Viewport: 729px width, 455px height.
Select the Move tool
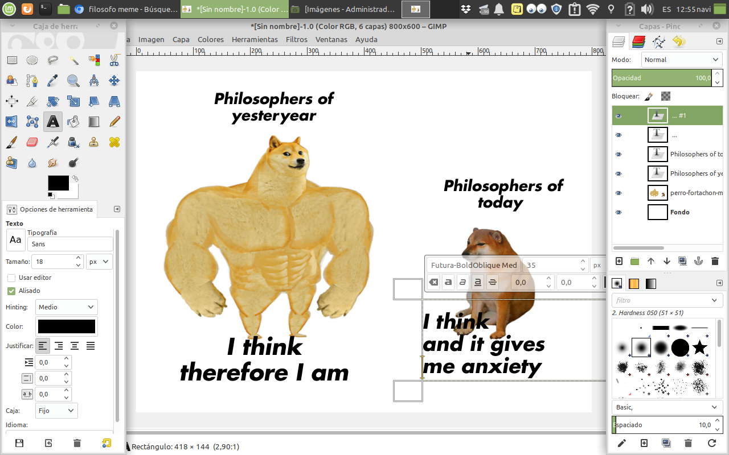tap(114, 80)
